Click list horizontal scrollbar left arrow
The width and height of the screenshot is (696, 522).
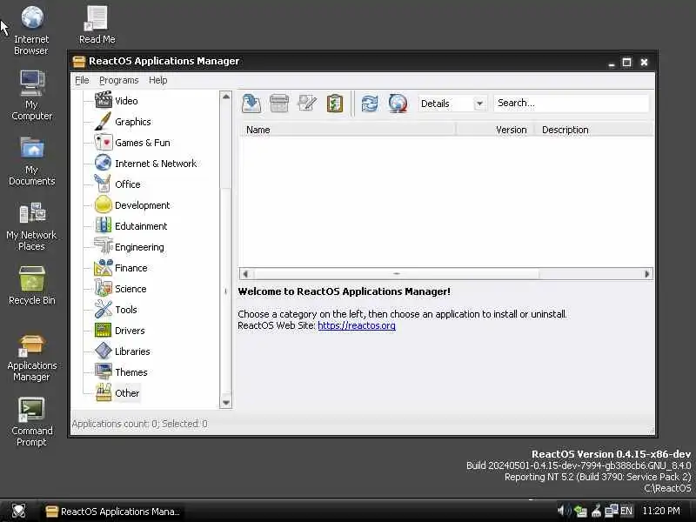pyautogui.click(x=245, y=274)
